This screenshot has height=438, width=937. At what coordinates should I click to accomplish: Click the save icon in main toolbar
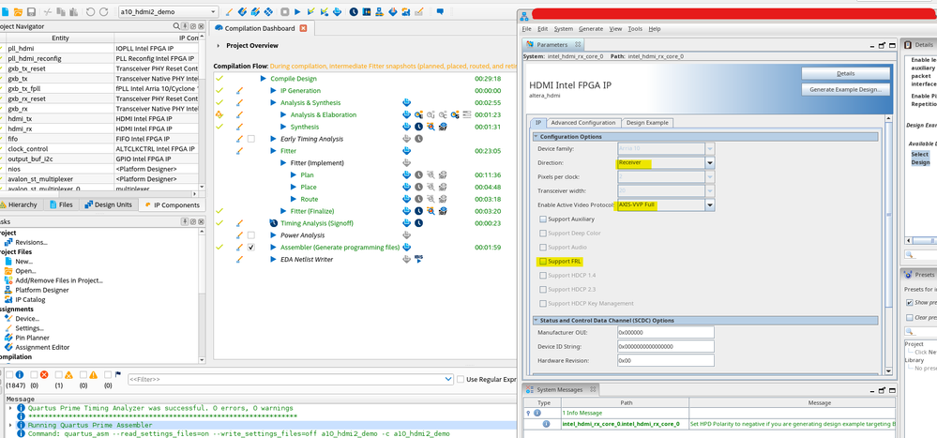[31, 12]
